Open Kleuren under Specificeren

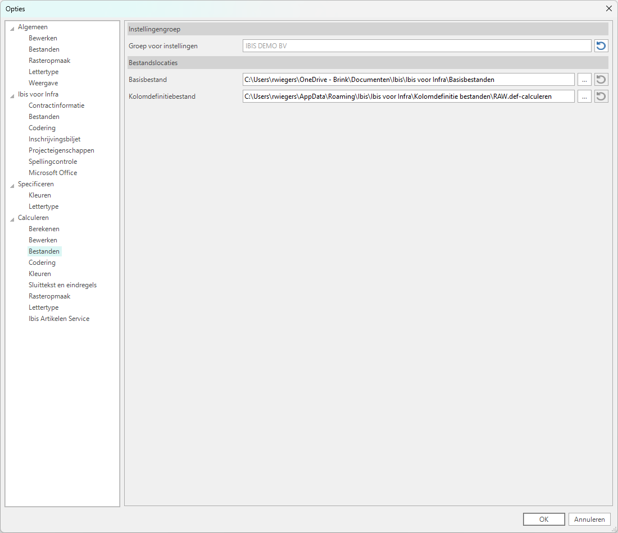(x=40, y=195)
